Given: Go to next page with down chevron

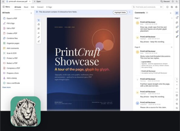Looking at the screenshot, I should click(177, 89).
